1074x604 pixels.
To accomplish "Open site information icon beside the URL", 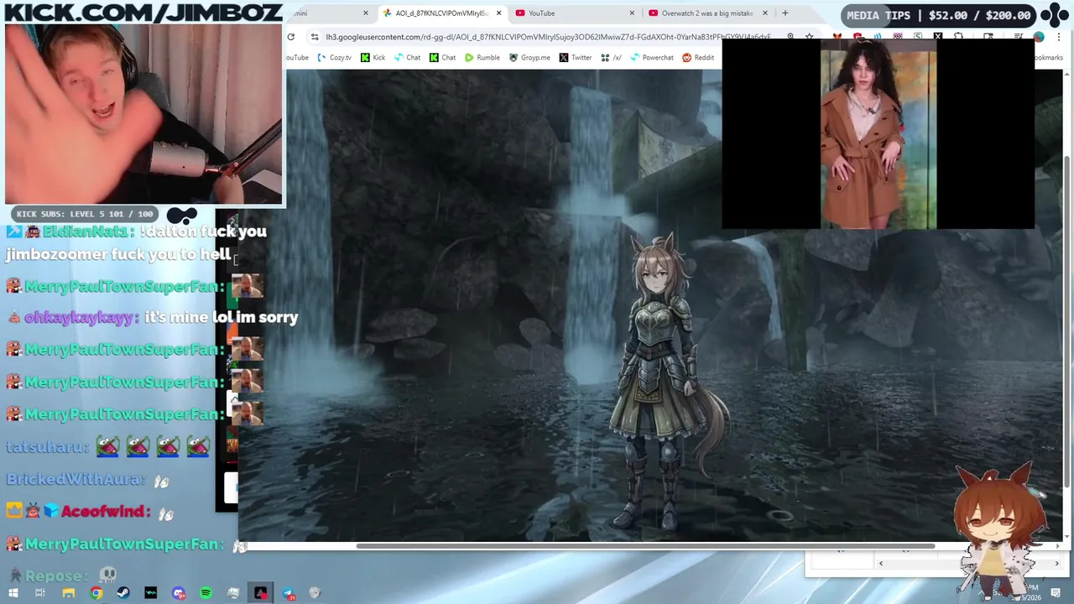I will click(315, 37).
